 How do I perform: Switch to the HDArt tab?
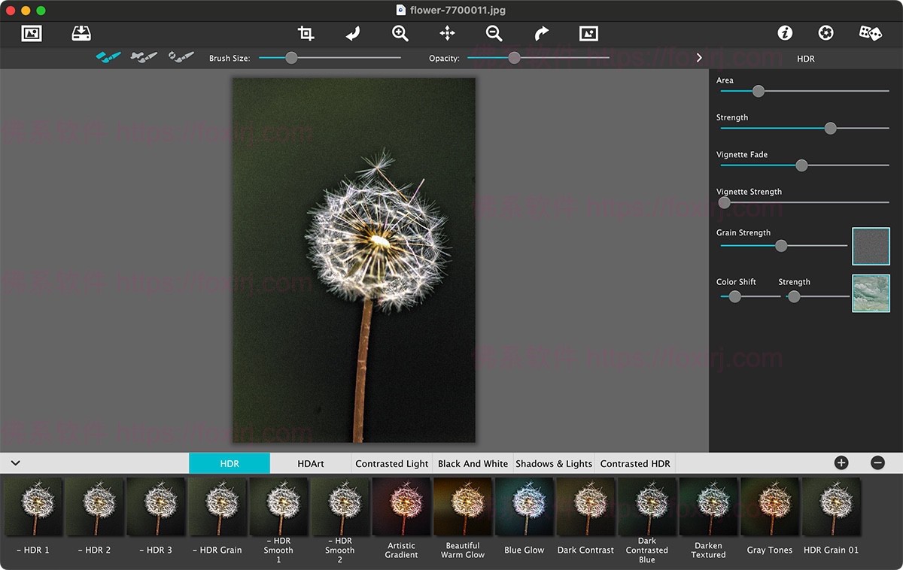point(311,464)
